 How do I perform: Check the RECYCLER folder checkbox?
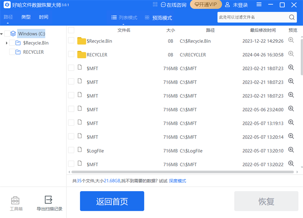[x=72, y=54]
